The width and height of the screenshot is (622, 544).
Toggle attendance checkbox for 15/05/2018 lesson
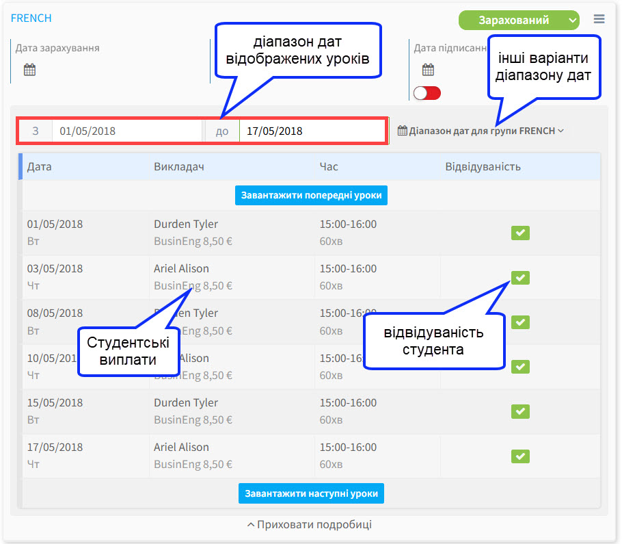(520, 411)
